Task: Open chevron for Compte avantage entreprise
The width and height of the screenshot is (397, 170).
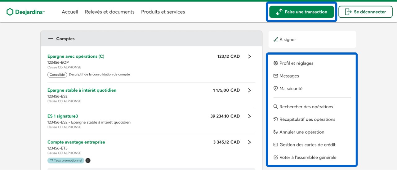Action: pos(249,142)
